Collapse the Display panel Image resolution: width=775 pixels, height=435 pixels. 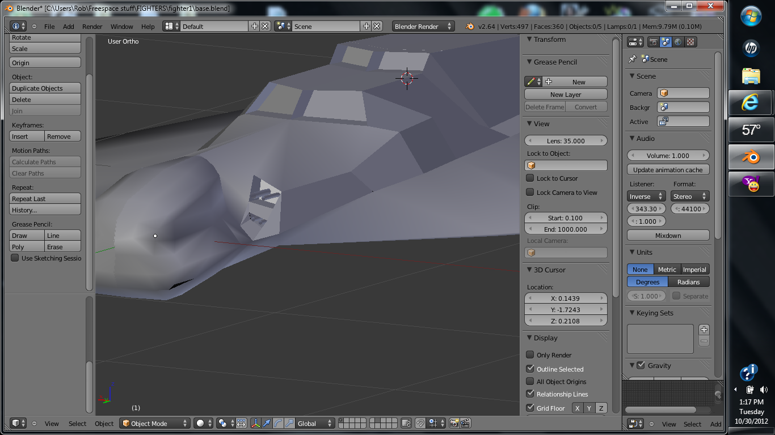(529, 338)
